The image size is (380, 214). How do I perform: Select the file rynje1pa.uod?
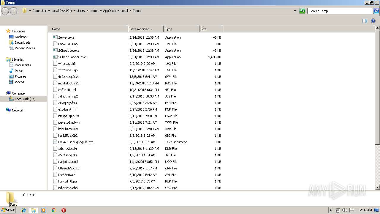[68, 162]
